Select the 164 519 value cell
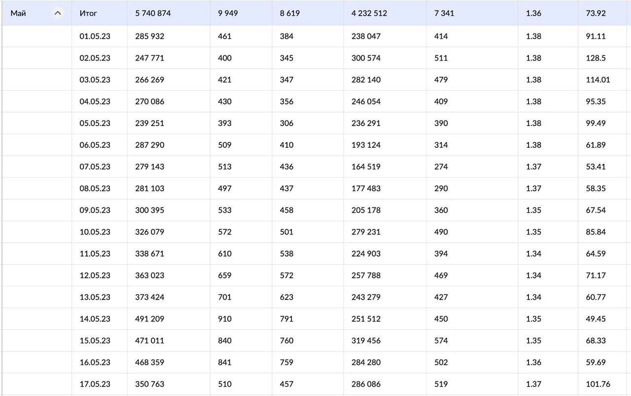The height and width of the screenshot is (396, 631). click(x=366, y=166)
